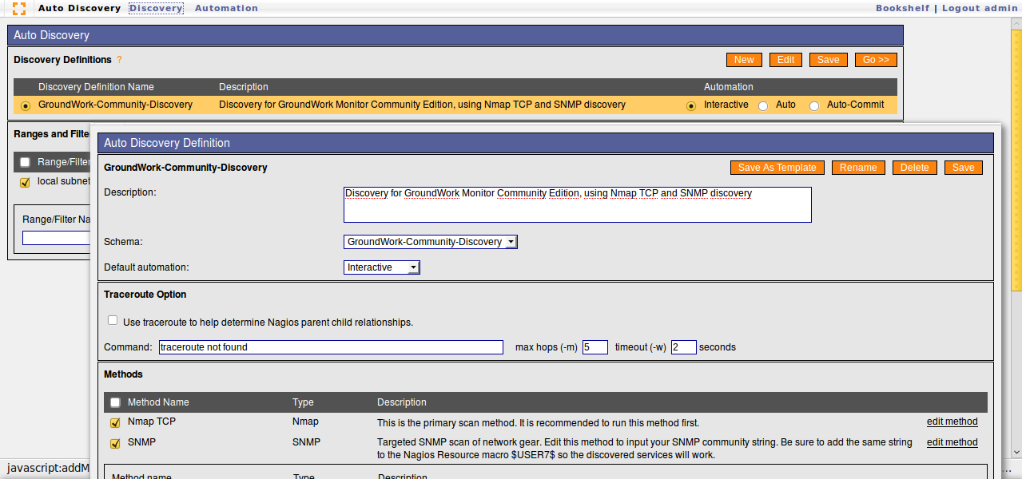Enable the use traceroute checkbox

pyautogui.click(x=113, y=321)
